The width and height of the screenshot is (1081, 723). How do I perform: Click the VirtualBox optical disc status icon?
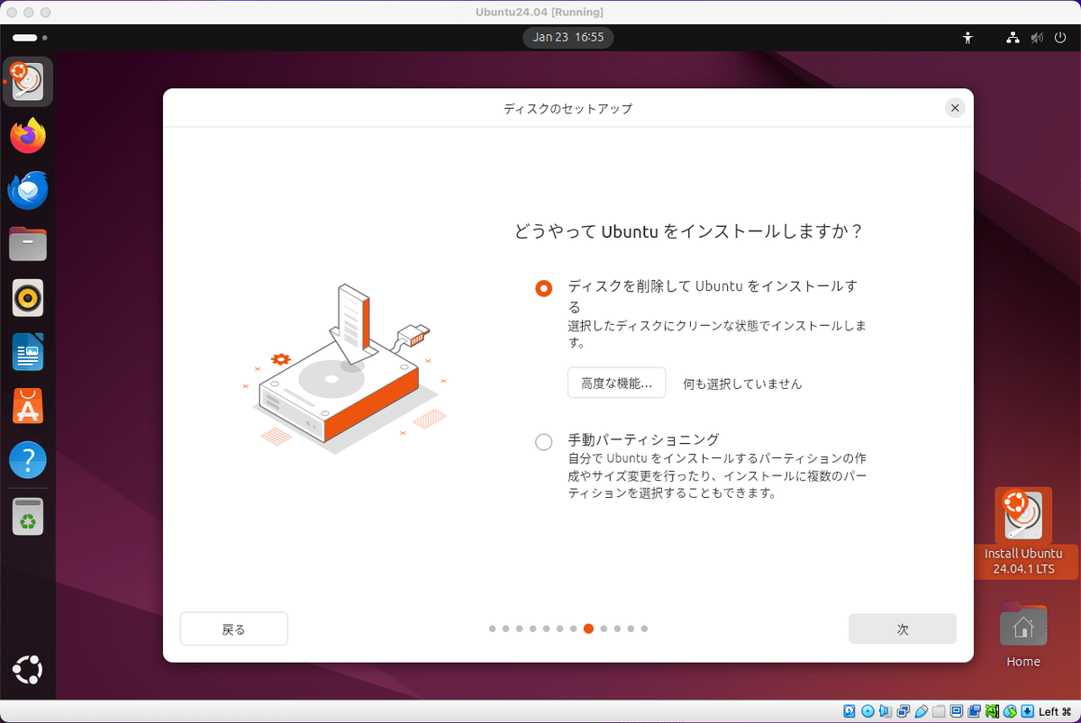coord(868,711)
